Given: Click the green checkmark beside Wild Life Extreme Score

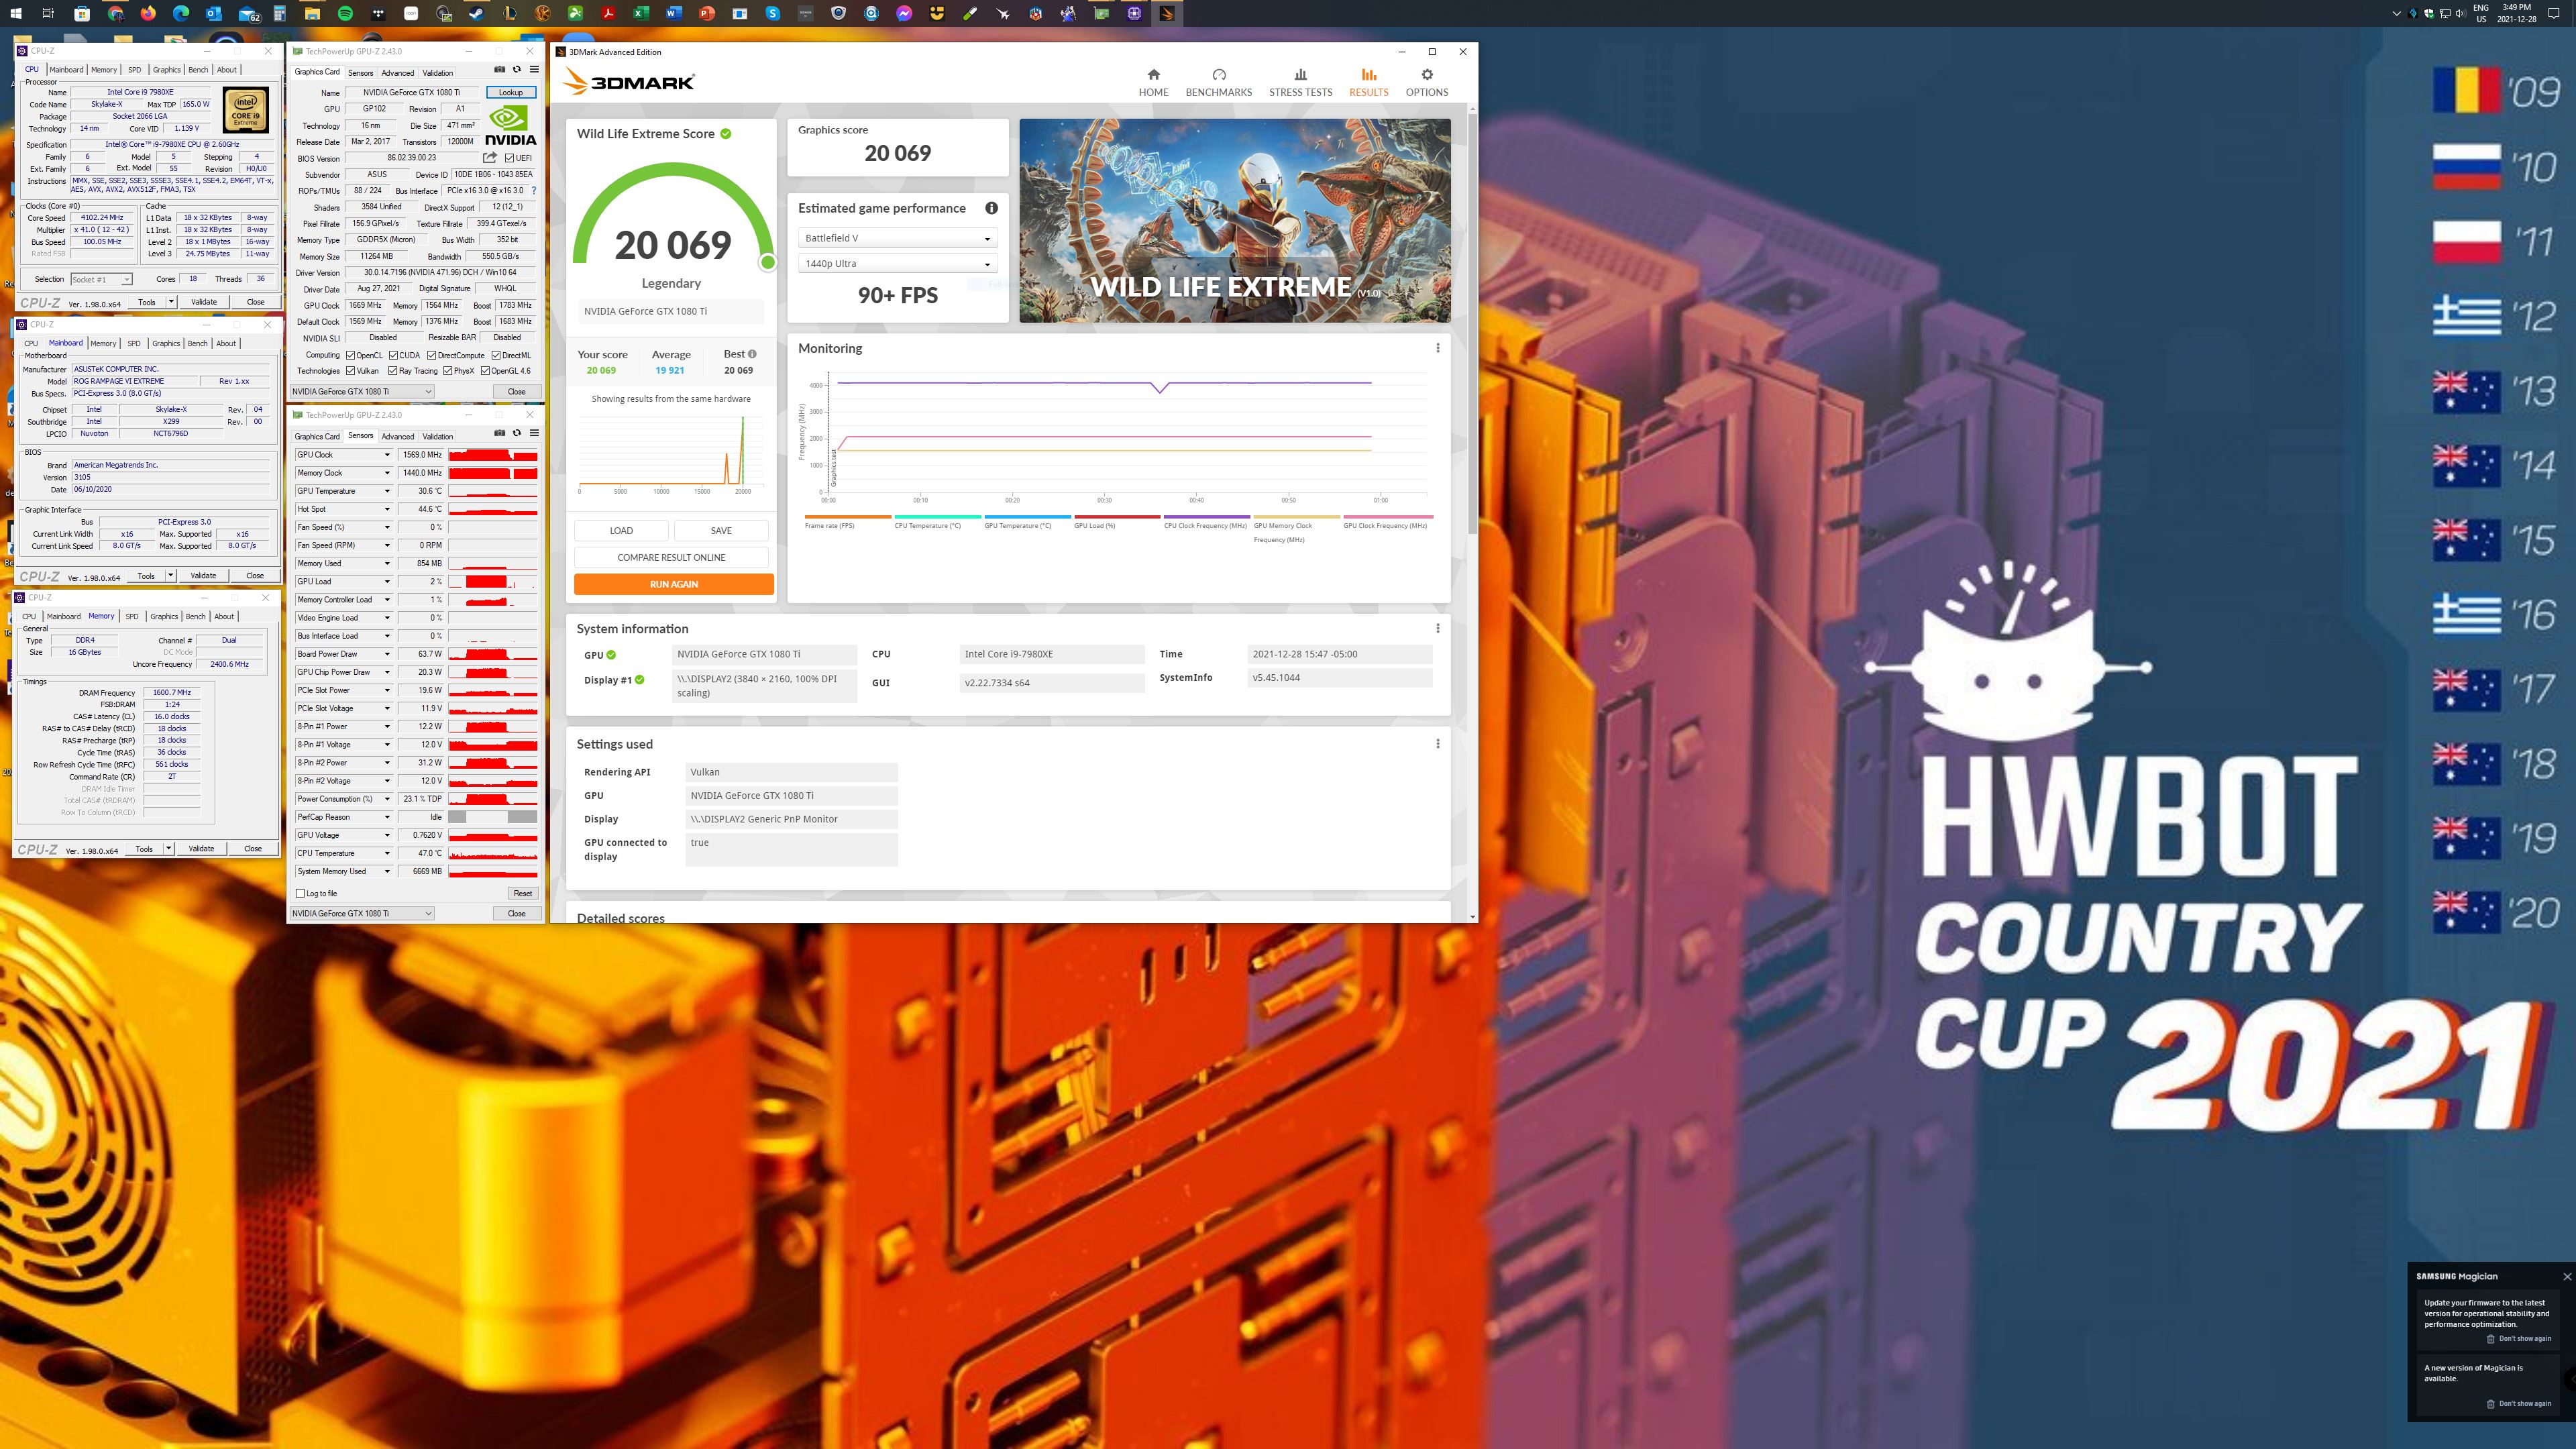Looking at the screenshot, I should (726, 133).
